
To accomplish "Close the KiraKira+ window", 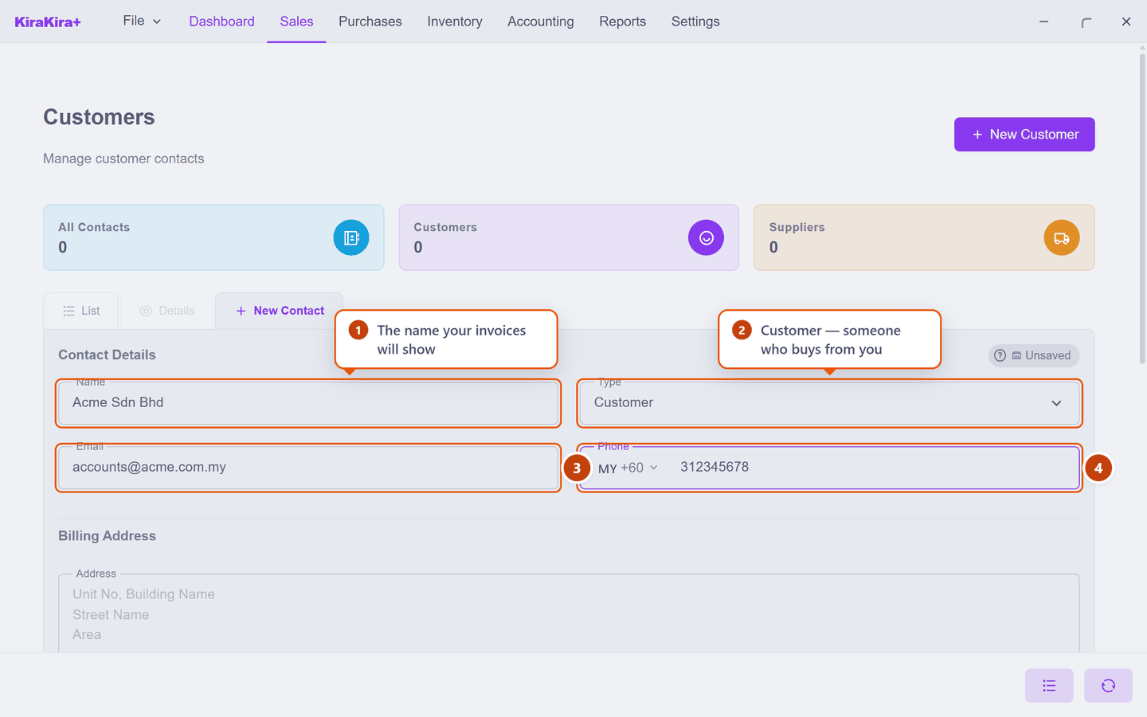I will tap(1126, 22).
